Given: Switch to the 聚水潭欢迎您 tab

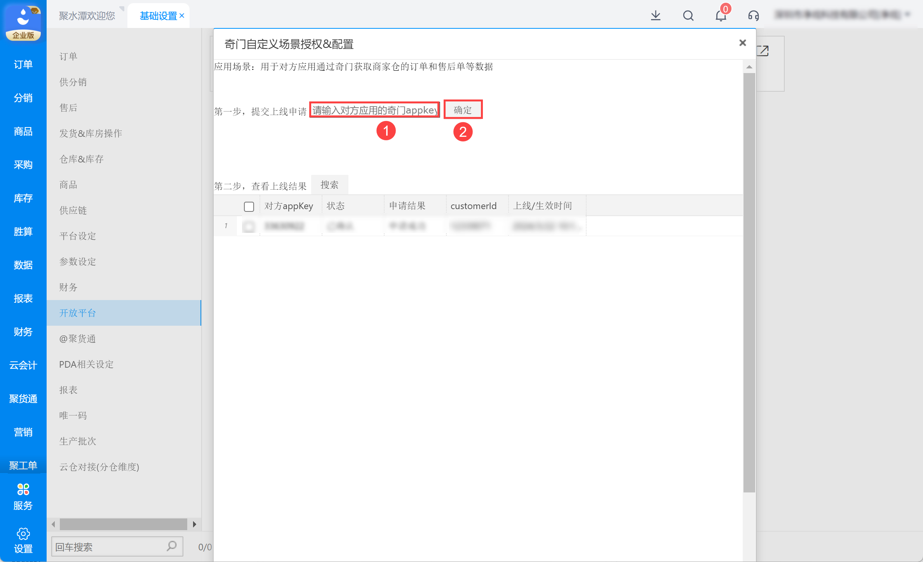Looking at the screenshot, I should point(87,16).
